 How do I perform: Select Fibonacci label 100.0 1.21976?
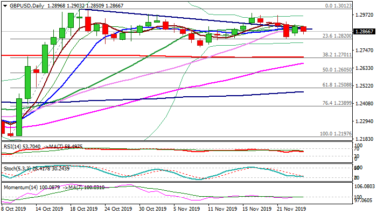pyautogui.click(x=336, y=134)
